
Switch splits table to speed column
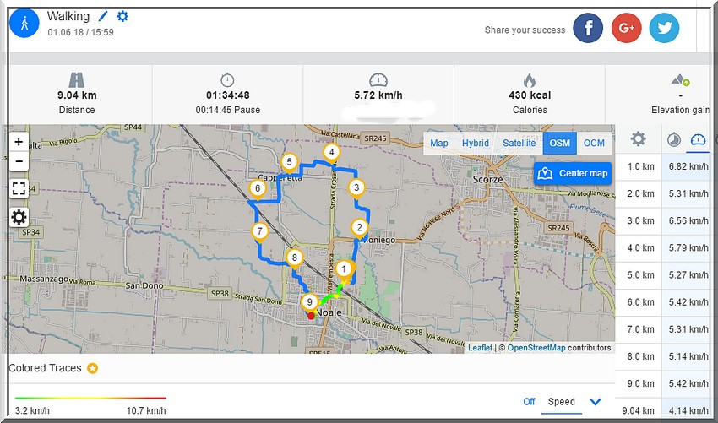click(699, 139)
